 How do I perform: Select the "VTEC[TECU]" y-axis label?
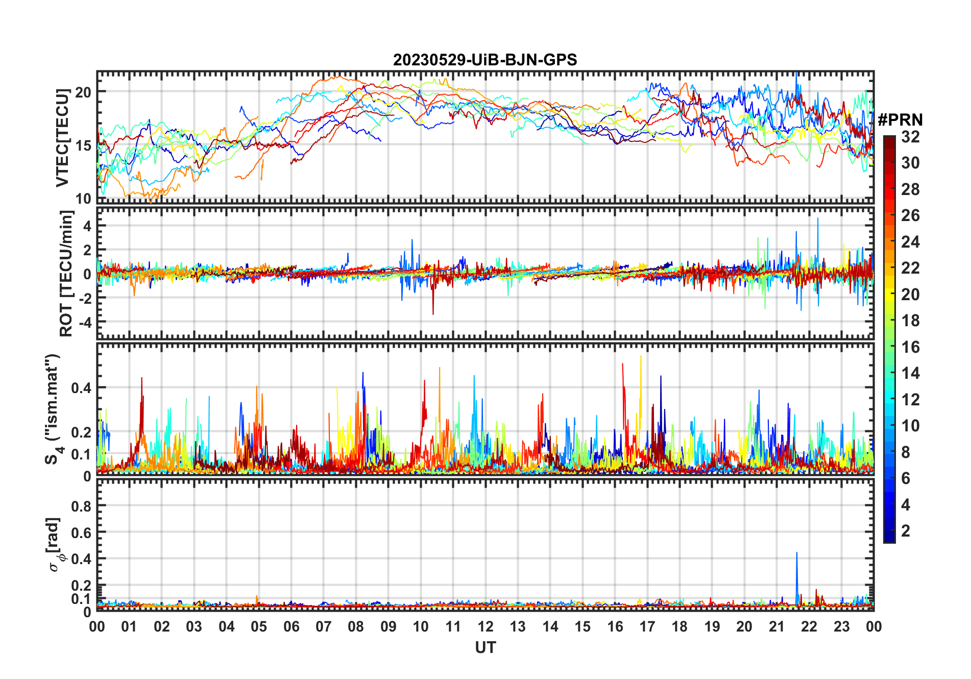(62, 138)
